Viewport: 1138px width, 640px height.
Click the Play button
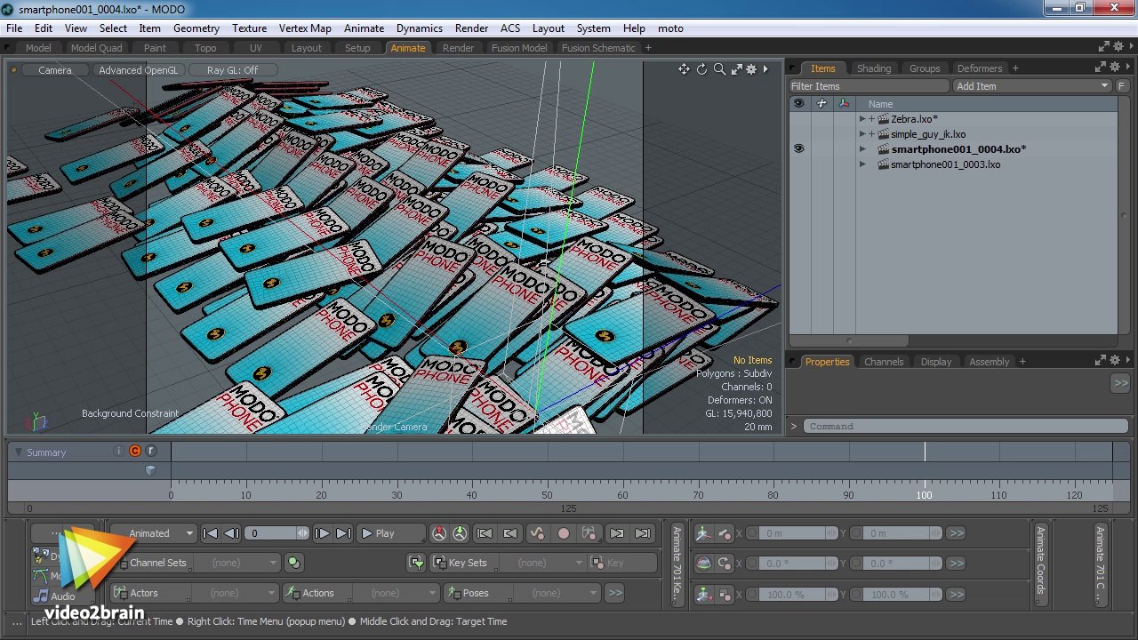point(390,533)
